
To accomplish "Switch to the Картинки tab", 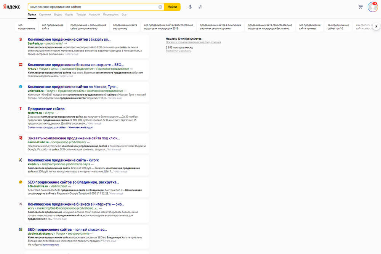I will pyautogui.click(x=45, y=14).
